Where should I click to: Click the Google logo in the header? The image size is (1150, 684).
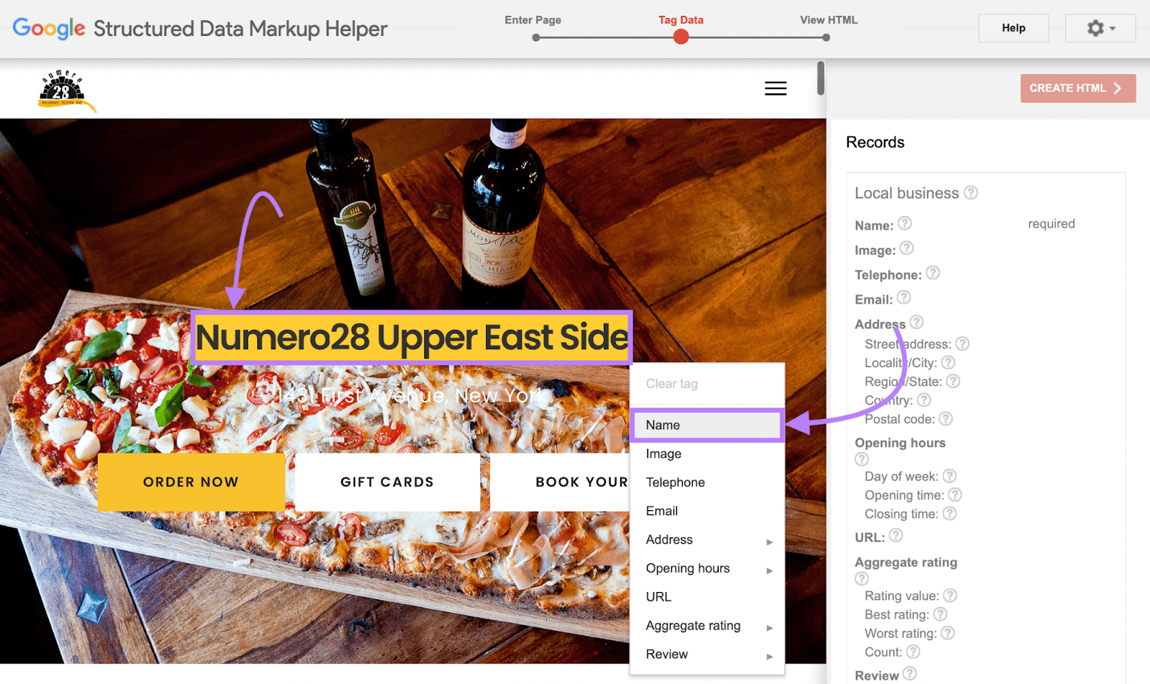(x=49, y=28)
